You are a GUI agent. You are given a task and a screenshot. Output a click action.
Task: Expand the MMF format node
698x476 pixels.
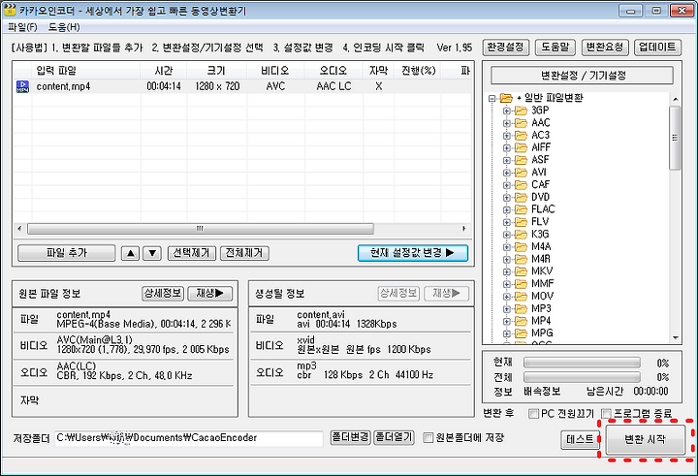507,284
